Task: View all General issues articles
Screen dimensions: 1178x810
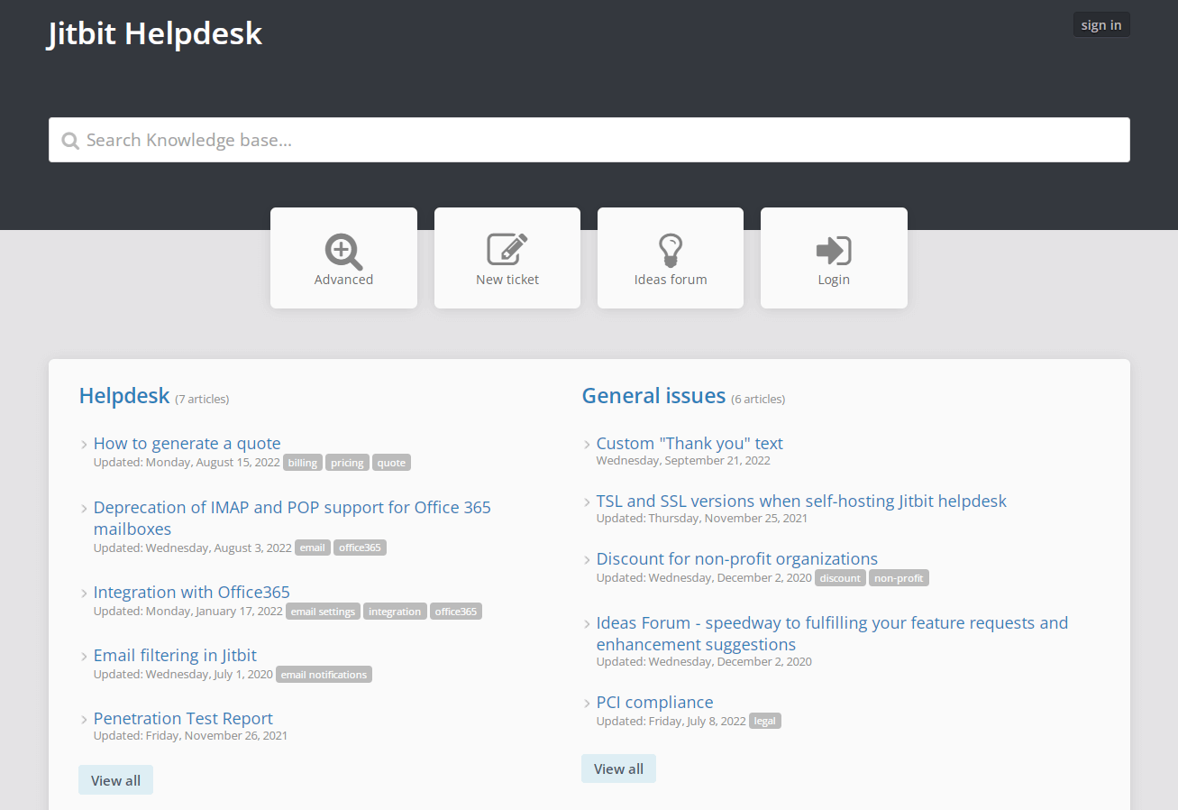Action: 618,769
